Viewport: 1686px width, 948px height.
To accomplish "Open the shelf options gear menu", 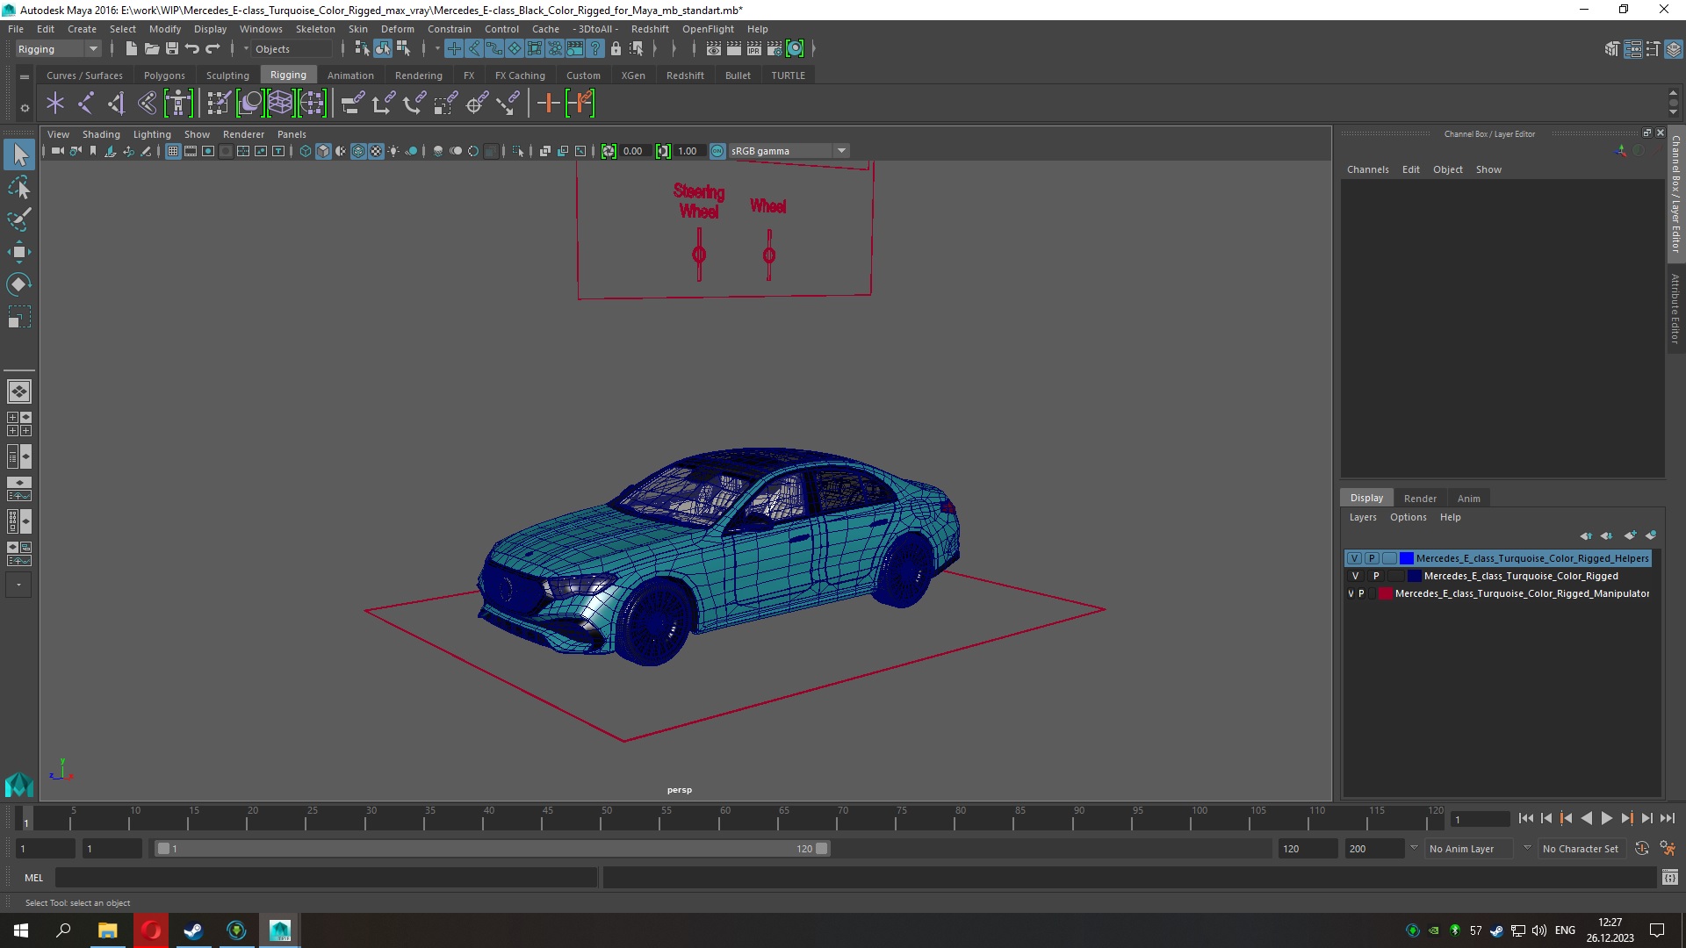I will [x=25, y=108].
